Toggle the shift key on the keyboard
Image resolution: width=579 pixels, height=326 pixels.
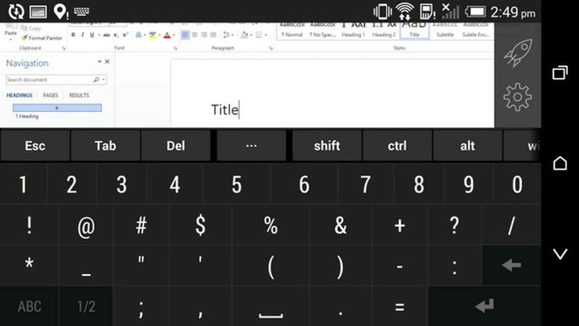point(327,146)
